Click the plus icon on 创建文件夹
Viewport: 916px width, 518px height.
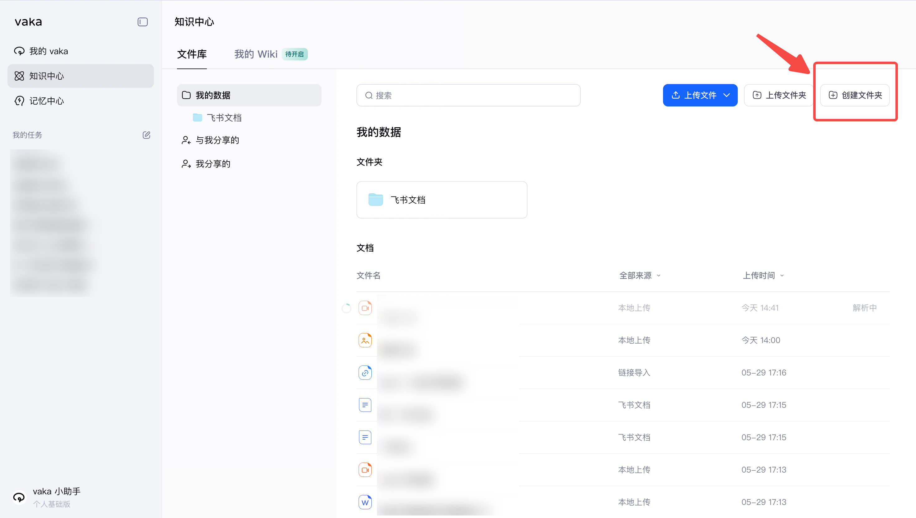click(x=833, y=95)
